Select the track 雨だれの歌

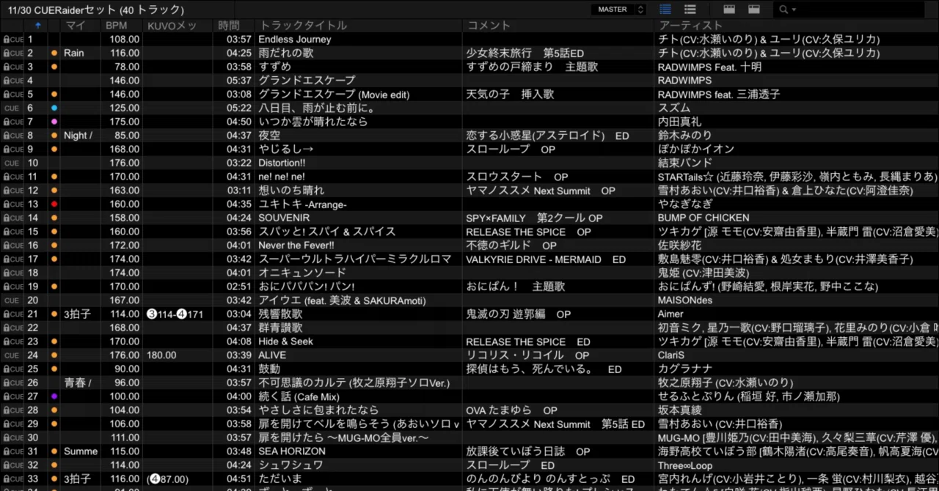286,53
